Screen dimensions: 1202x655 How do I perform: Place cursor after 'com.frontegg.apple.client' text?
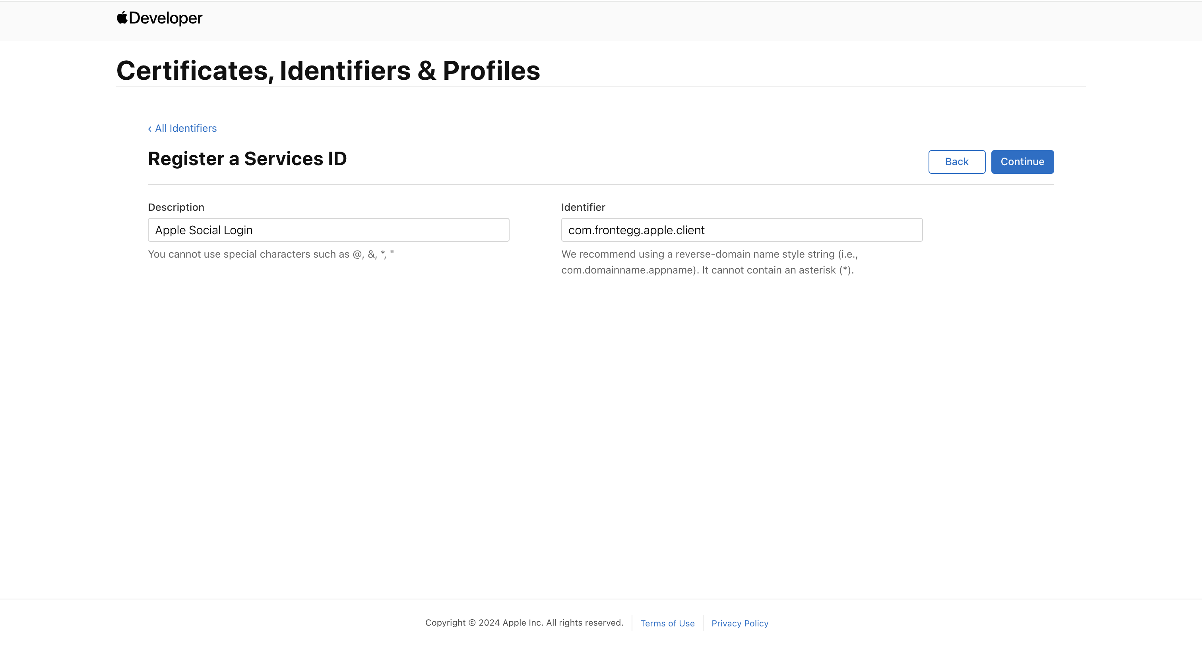coord(706,230)
